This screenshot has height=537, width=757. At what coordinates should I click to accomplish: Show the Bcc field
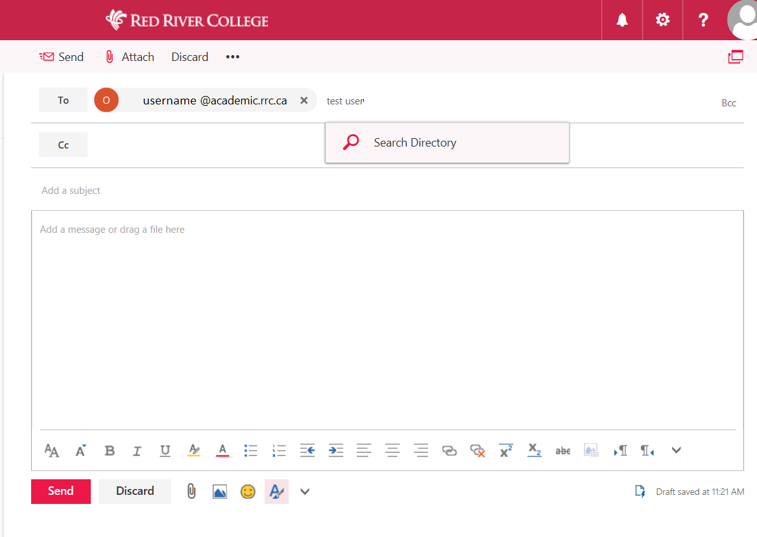coord(728,102)
